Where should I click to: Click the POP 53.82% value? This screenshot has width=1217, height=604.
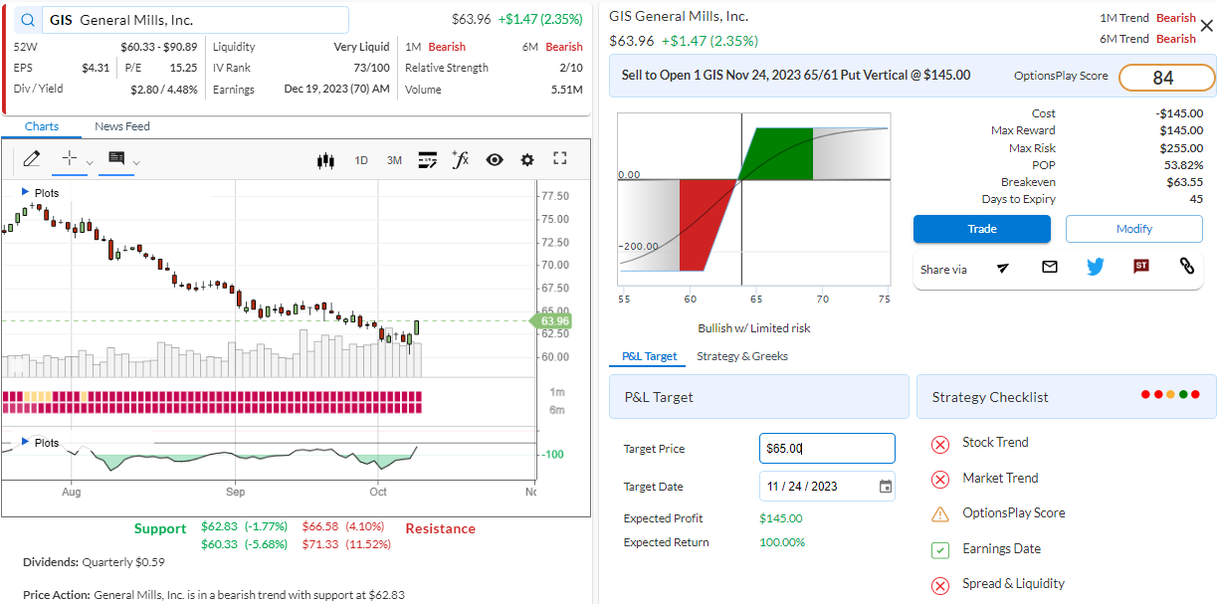[x=1183, y=165]
